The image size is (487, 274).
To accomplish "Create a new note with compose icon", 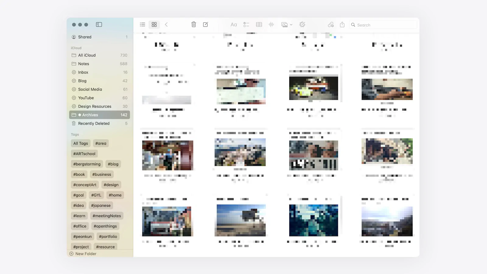I will [x=205, y=25].
